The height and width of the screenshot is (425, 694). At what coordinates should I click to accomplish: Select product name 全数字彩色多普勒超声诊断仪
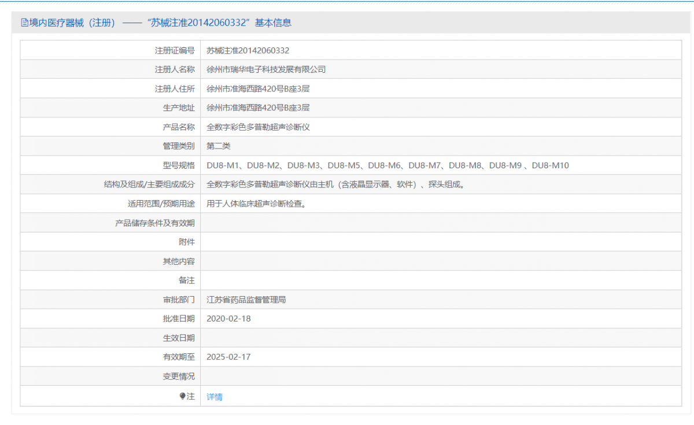coord(259,127)
